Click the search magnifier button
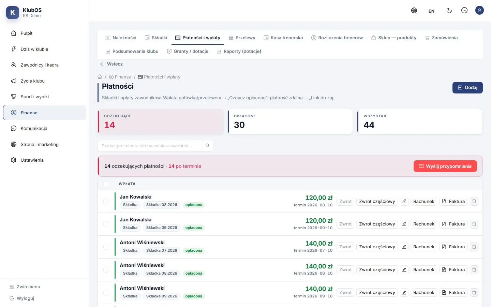This screenshot has height=307, width=491. pyautogui.click(x=208, y=146)
